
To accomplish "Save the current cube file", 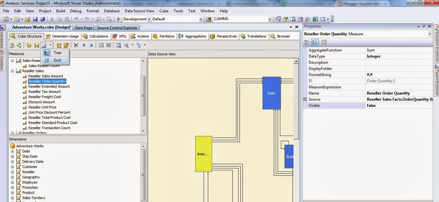I will tap(35, 19).
